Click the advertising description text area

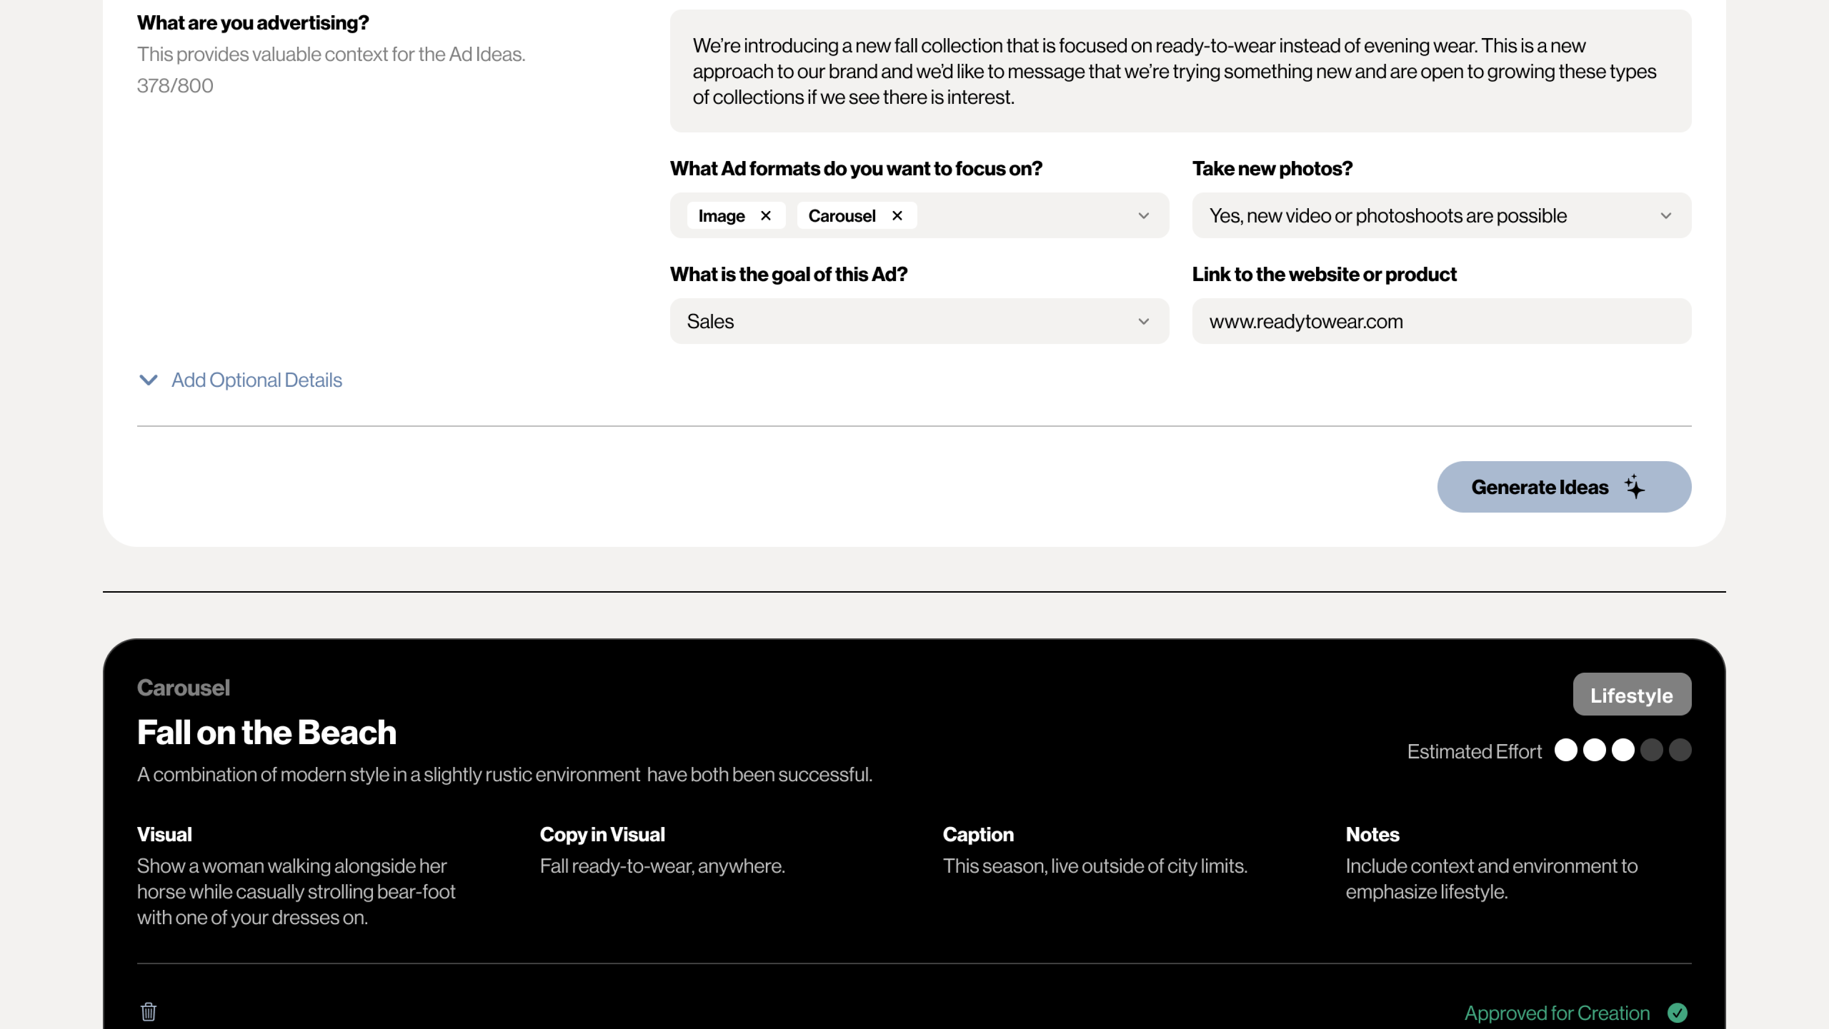point(1180,71)
